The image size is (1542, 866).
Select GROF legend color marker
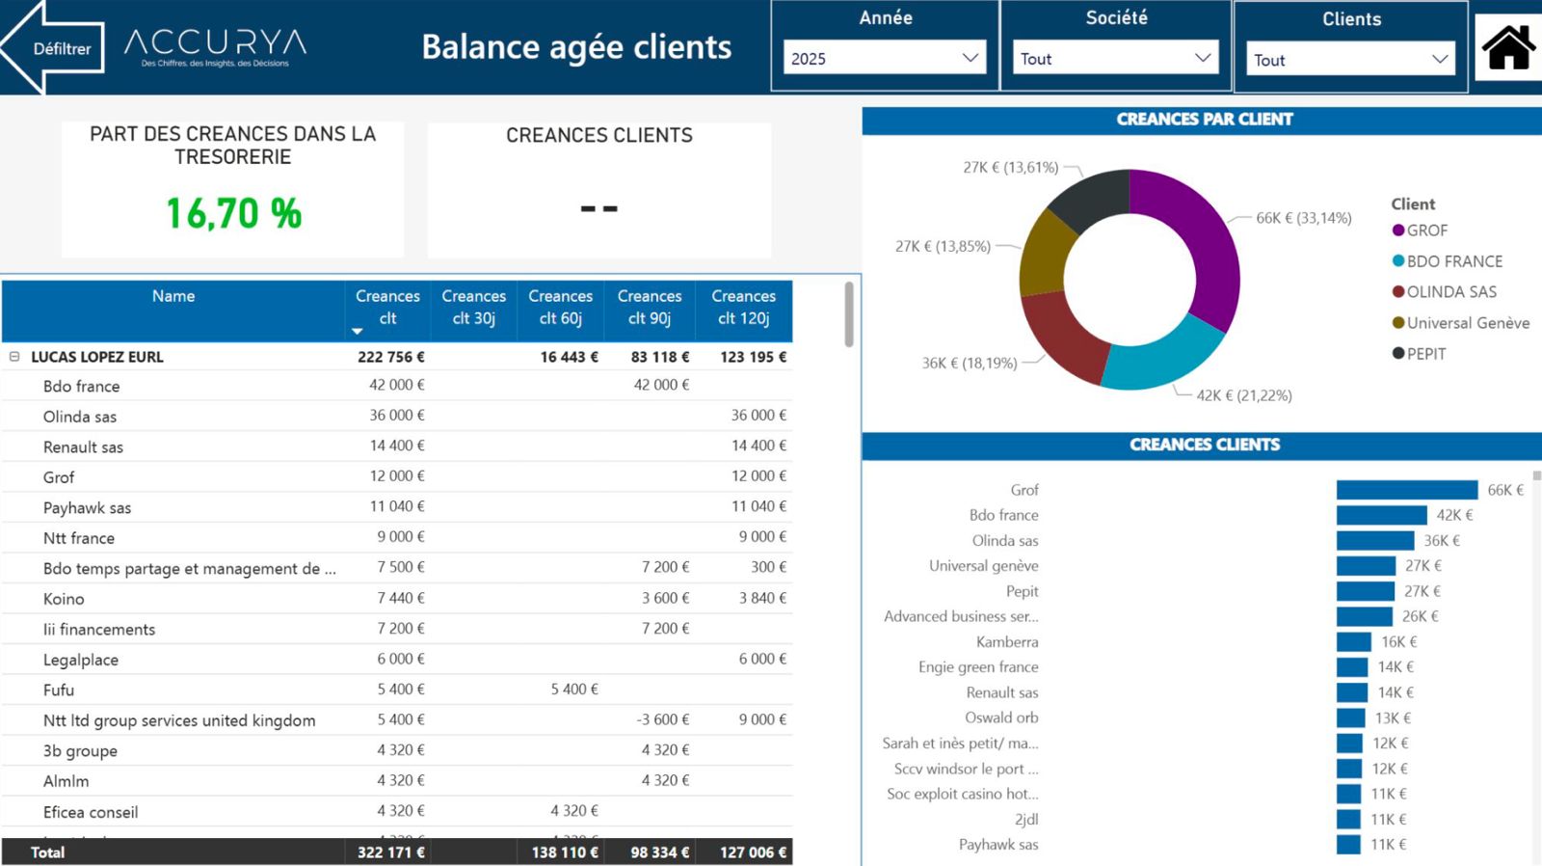point(1398,230)
